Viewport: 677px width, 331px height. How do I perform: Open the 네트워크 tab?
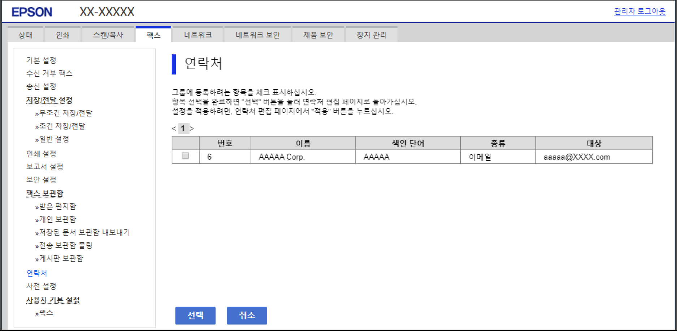tap(198, 35)
